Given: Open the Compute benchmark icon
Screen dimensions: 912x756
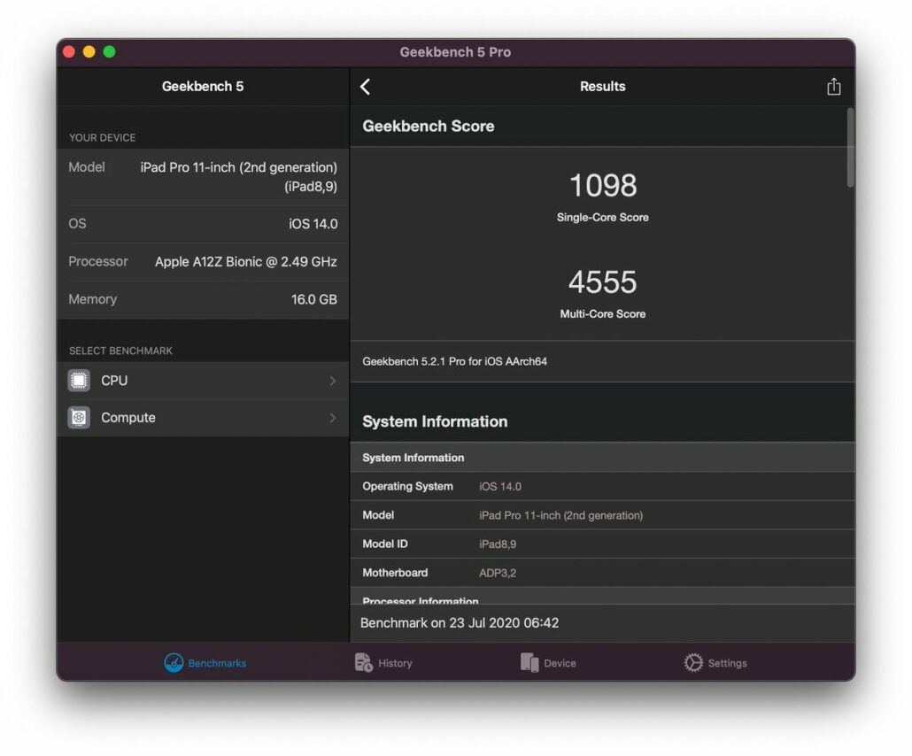Looking at the screenshot, I should 79,417.
